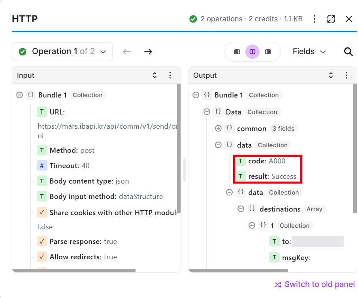Click the code field text icon
Screen dimensions: 358x298
pos(241,161)
